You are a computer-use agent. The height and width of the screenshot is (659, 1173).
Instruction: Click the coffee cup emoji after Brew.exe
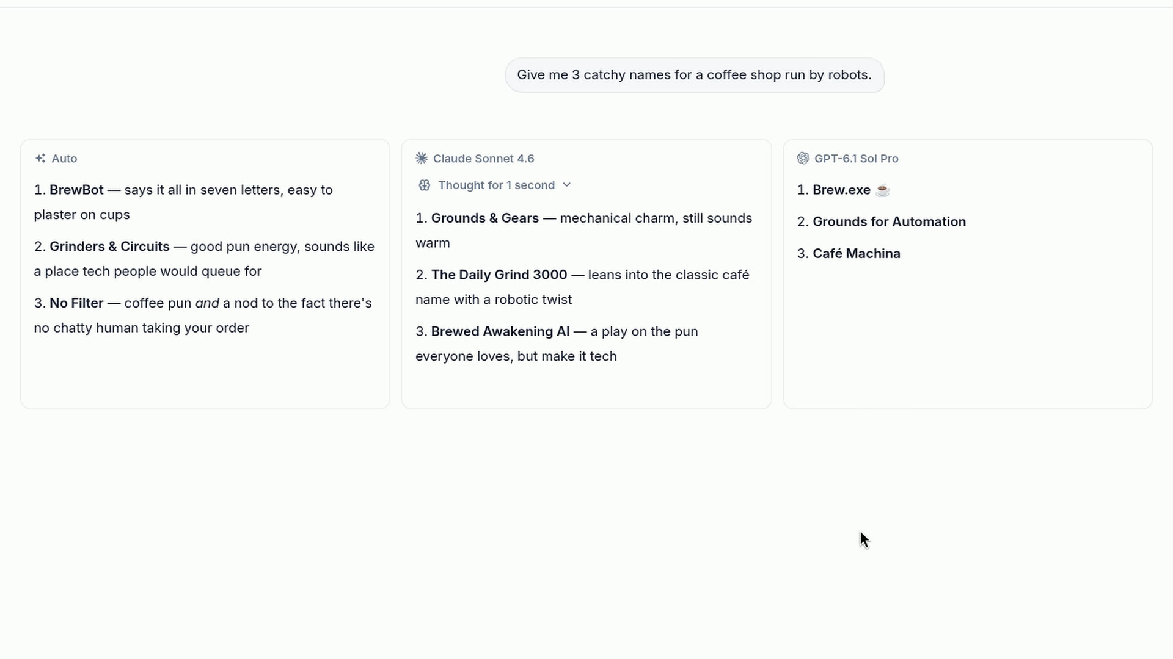pos(882,190)
